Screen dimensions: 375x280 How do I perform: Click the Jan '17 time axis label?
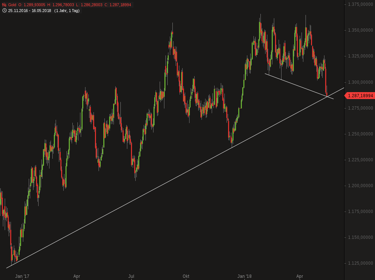coord(22,276)
